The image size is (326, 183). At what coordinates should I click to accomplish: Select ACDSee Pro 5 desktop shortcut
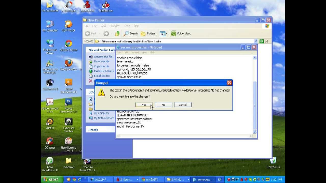[50, 85]
